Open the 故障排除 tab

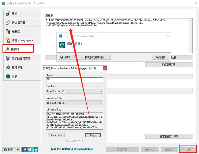(x=22, y=67)
